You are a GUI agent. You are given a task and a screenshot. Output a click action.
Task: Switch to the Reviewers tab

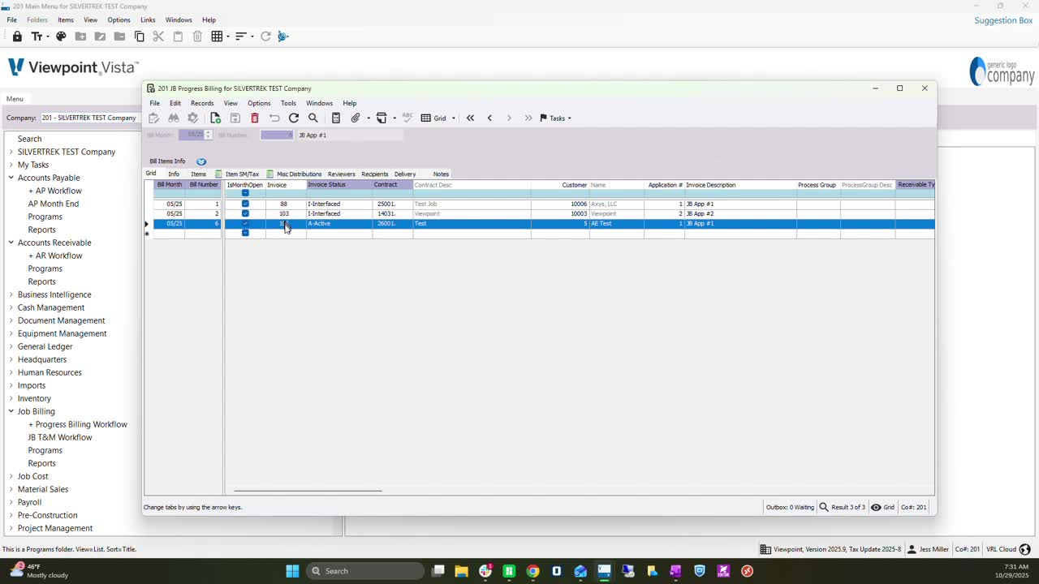pos(342,174)
